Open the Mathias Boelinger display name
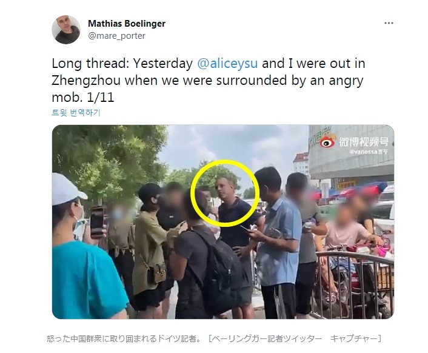The height and width of the screenshot is (353, 428). coord(127,24)
